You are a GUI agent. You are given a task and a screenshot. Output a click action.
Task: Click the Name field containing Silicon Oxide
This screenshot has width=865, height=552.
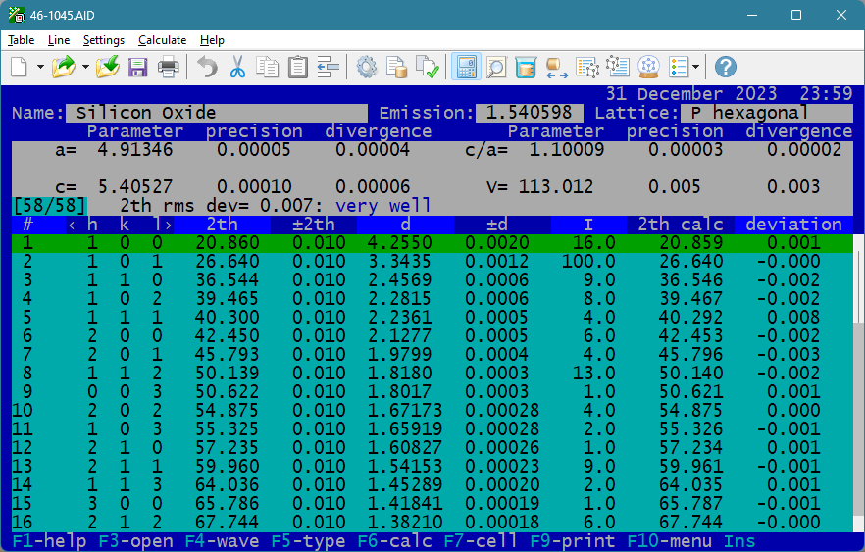(216, 113)
